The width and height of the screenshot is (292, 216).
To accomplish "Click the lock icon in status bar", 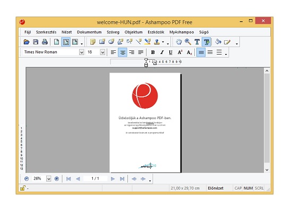I will (x=22, y=188).
